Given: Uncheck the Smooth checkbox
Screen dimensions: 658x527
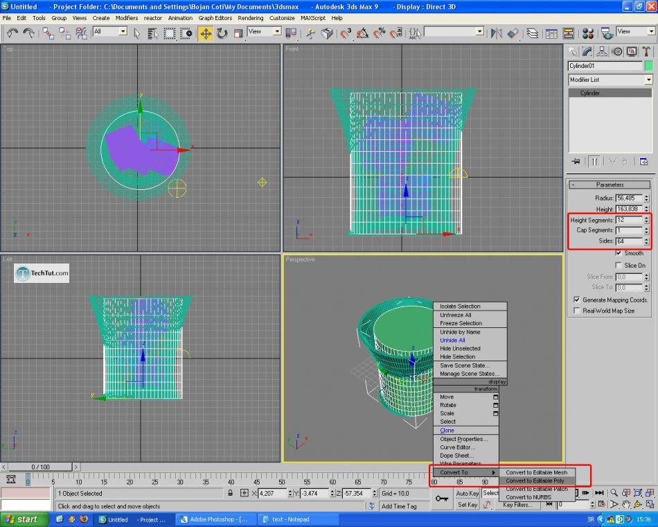Looking at the screenshot, I should click(x=619, y=253).
